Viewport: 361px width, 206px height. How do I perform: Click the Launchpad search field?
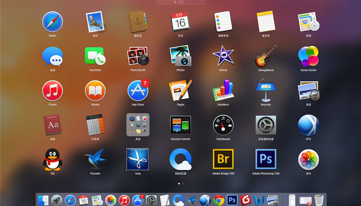click(x=181, y=2)
